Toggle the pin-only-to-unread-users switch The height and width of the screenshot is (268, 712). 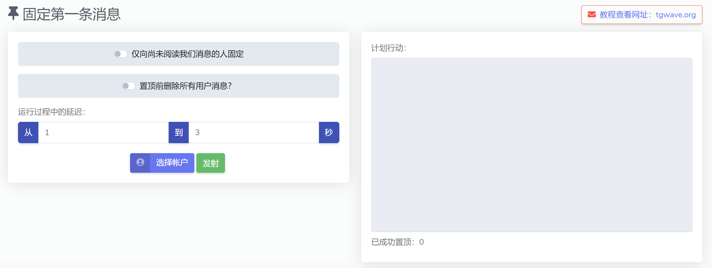click(120, 54)
